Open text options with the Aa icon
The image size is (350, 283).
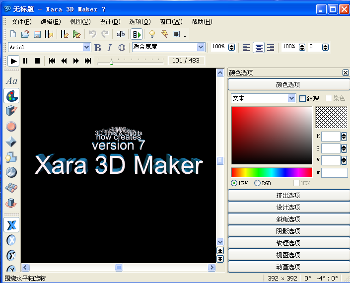11,81
